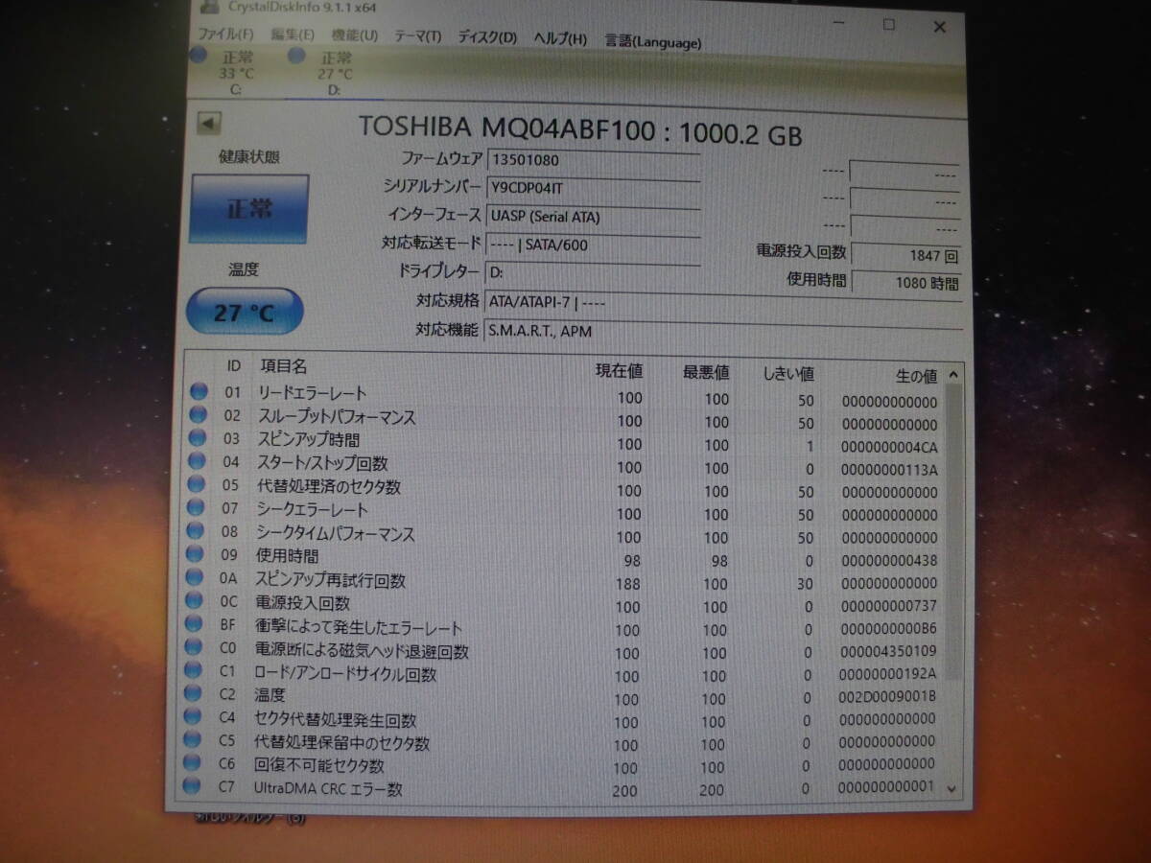
Task: Click the status circle for 代替処理保留中のセクタ数
Action: [x=194, y=739]
